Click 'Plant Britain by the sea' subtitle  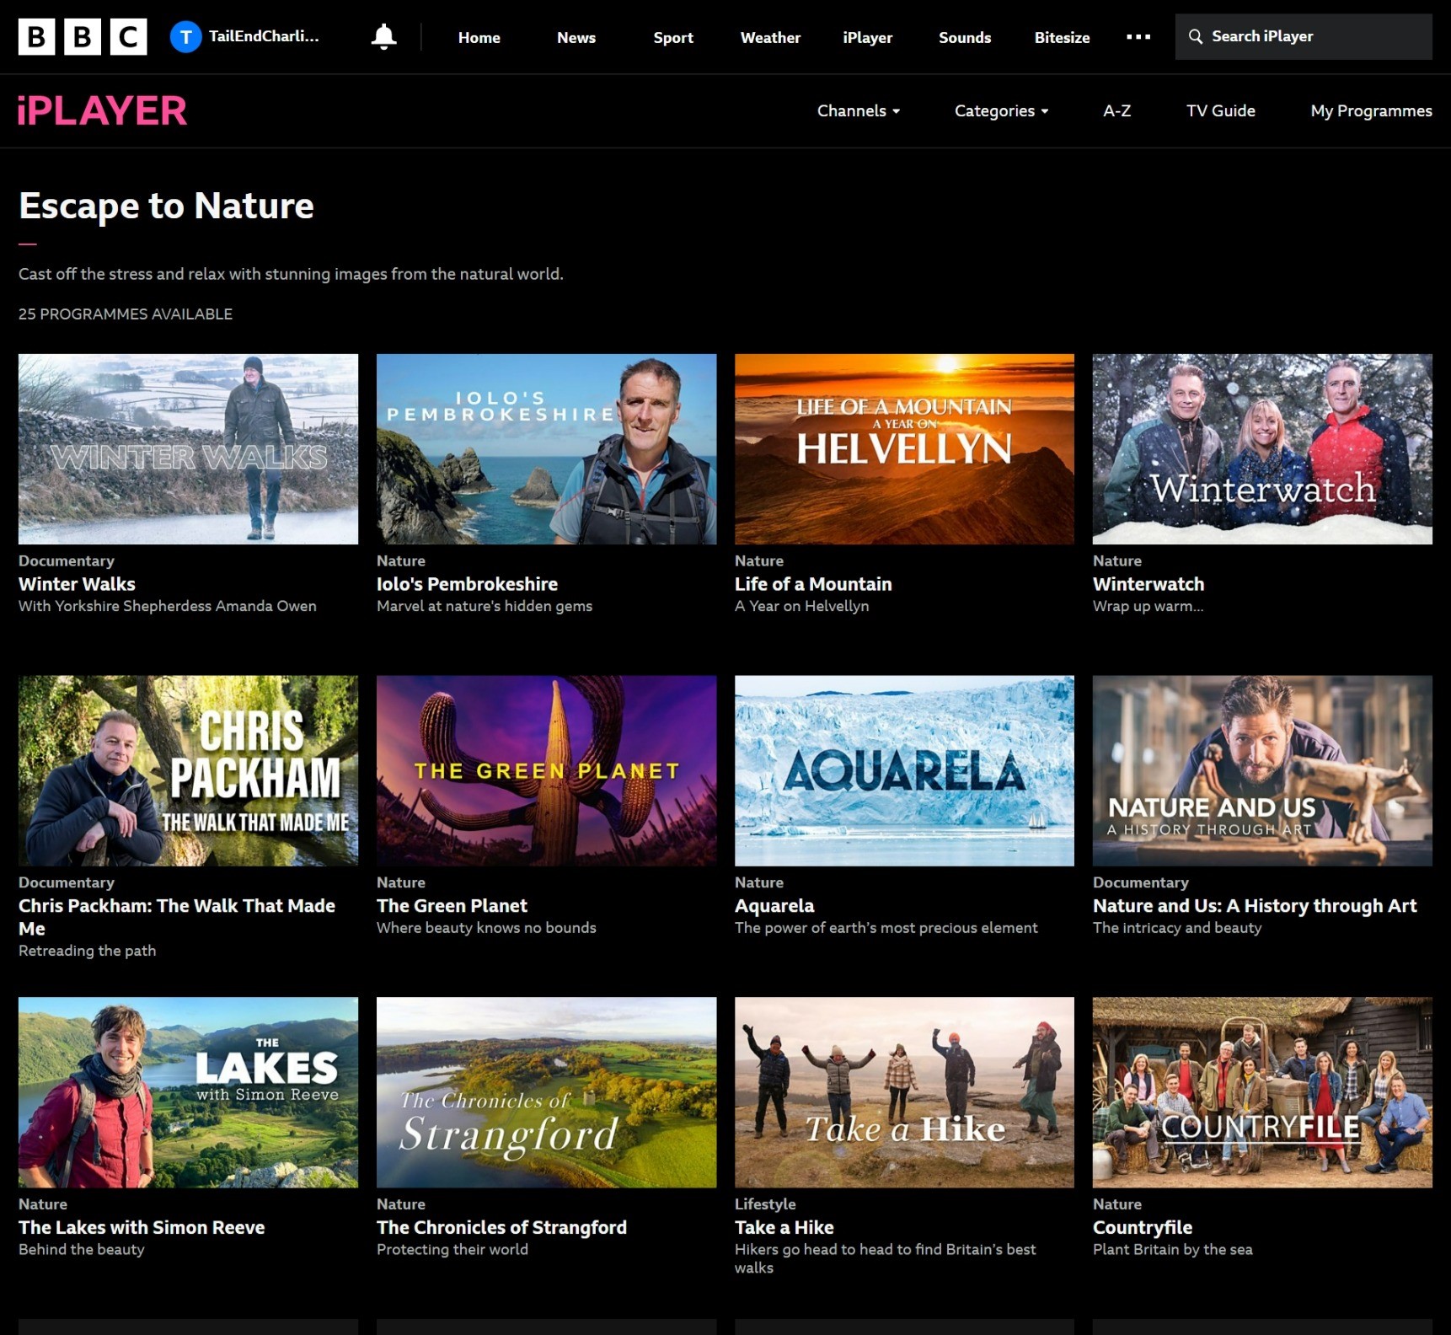point(1173,1250)
